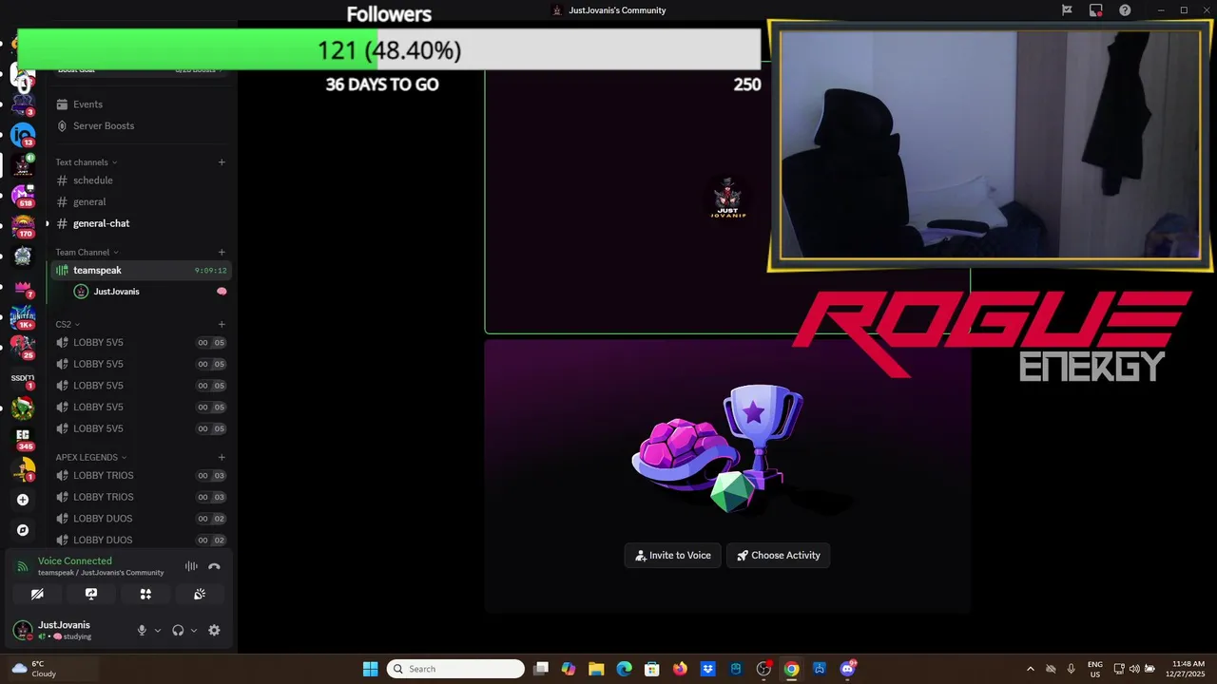Disconnect from voice with hang-up icon
The image size is (1217, 684).
coord(214,566)
